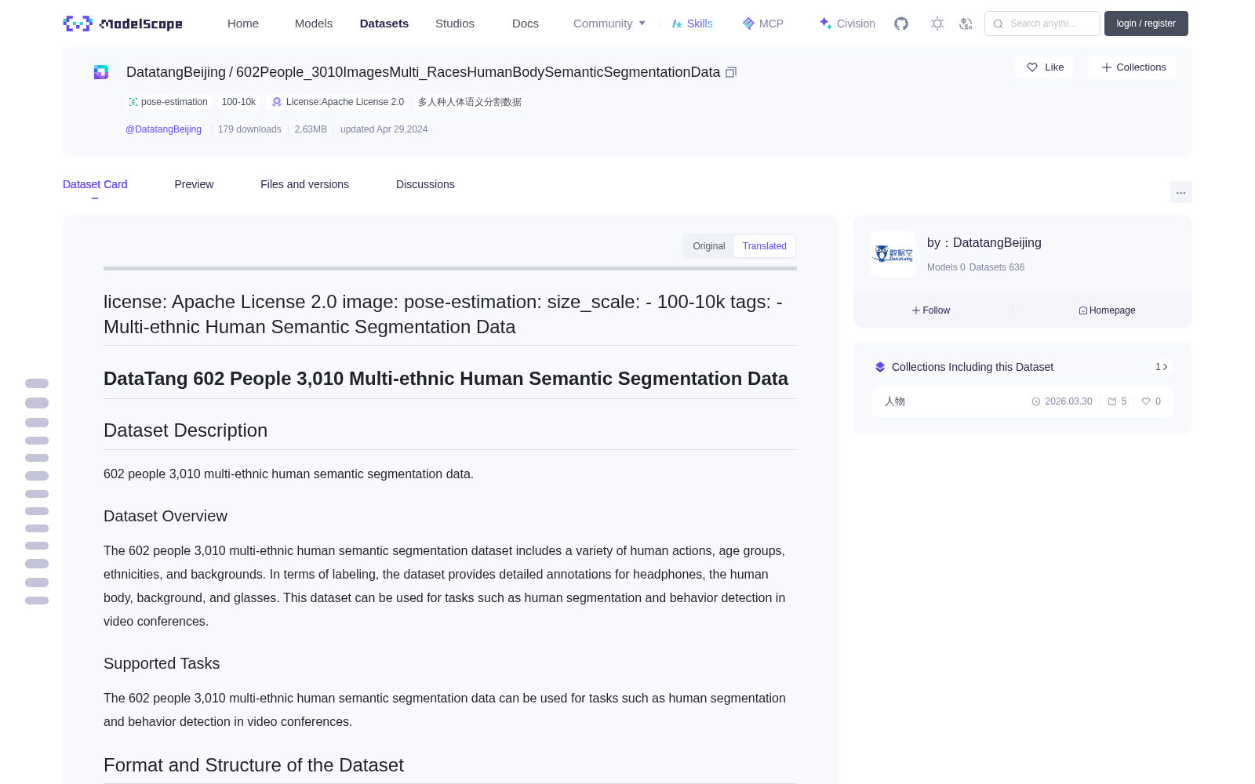Image resolution: width=1255 pixels, height=784 pixels.
Task: Click the 多人种人体语义分割数据 tag
Action: (470, 102)
